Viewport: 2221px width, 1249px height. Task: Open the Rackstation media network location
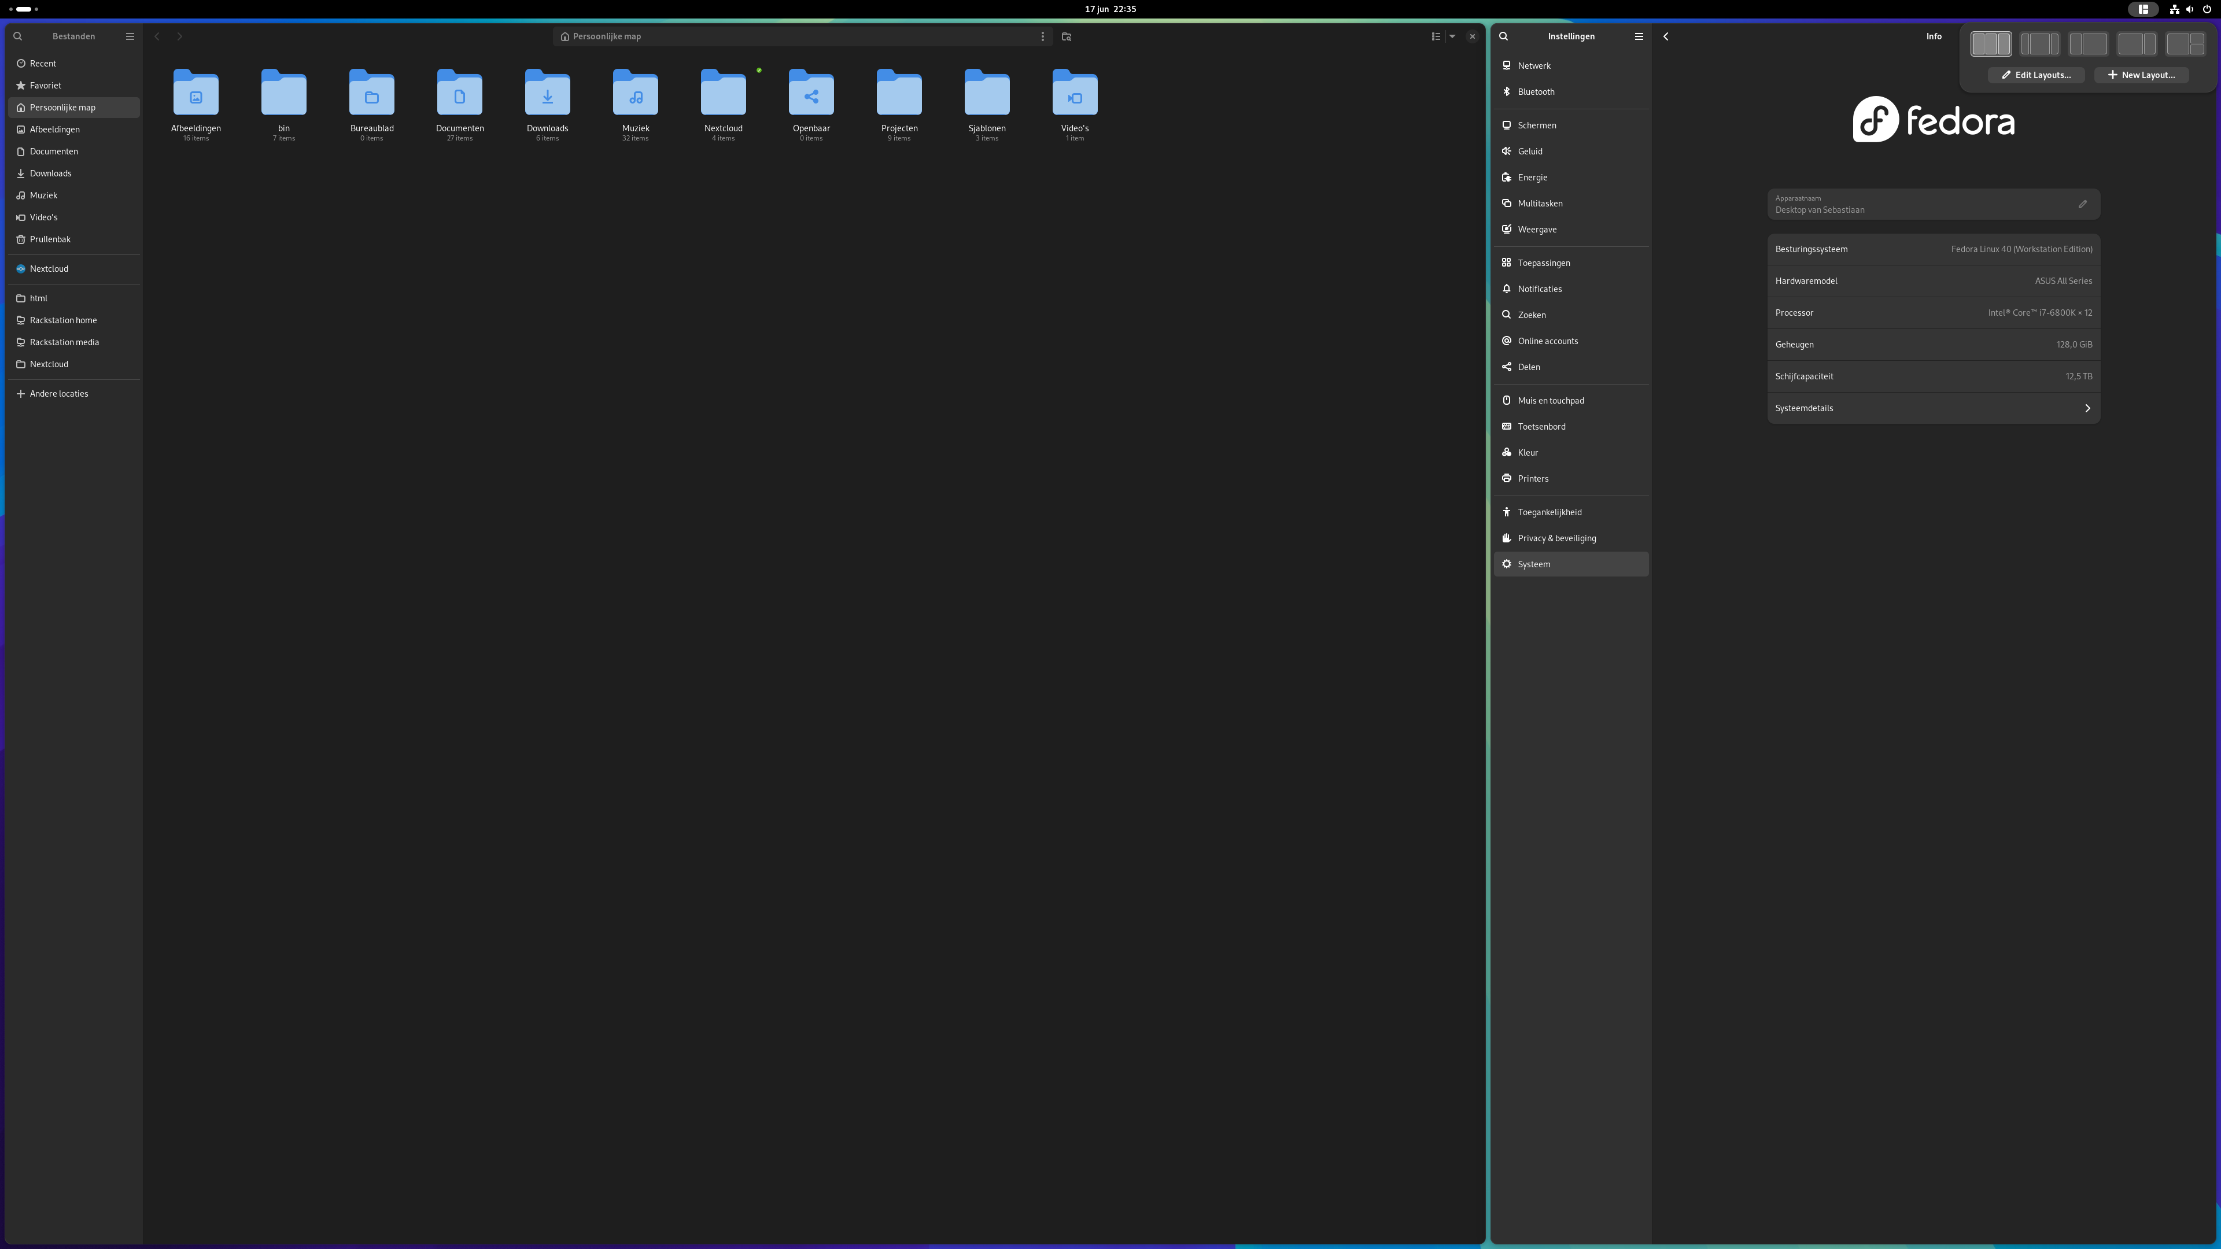coord(74,342)
